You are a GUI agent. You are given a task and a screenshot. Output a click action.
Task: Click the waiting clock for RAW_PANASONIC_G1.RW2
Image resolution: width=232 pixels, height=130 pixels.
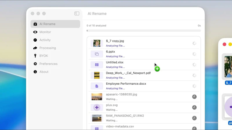click(x=194, y=118)
